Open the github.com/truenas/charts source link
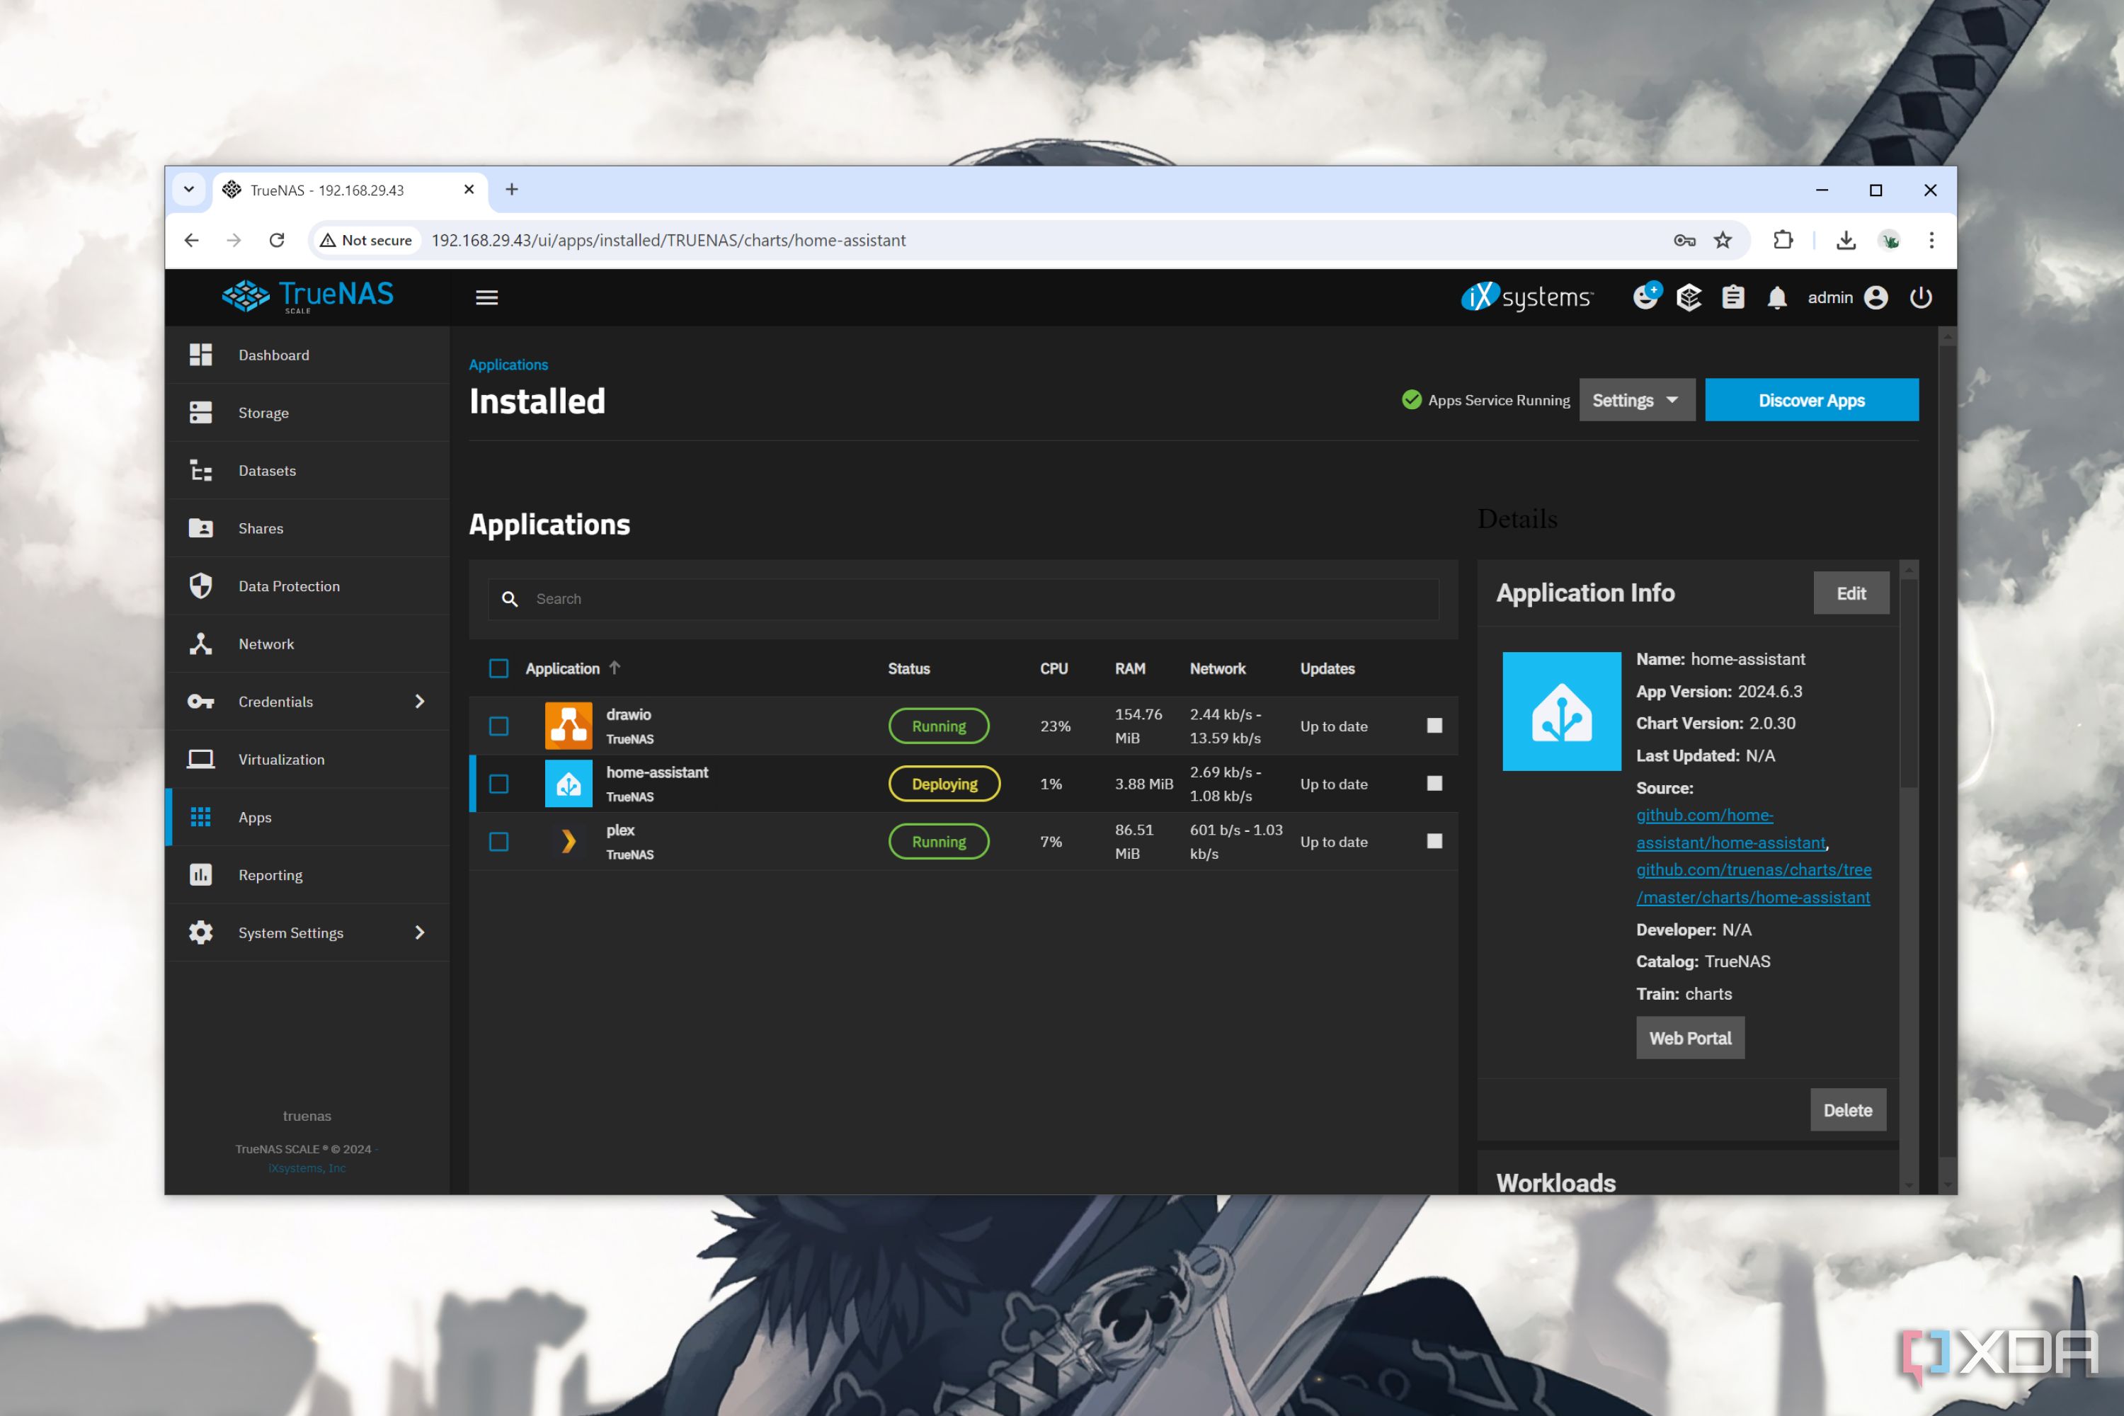 [1754, 884]
